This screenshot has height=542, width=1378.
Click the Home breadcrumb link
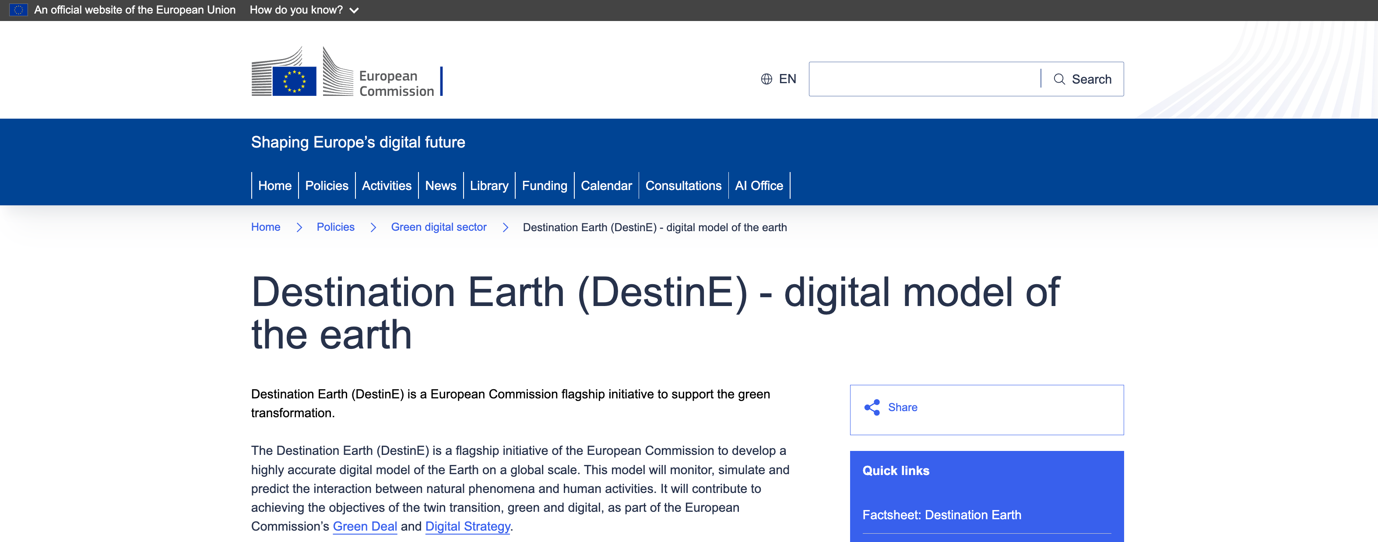265,227
